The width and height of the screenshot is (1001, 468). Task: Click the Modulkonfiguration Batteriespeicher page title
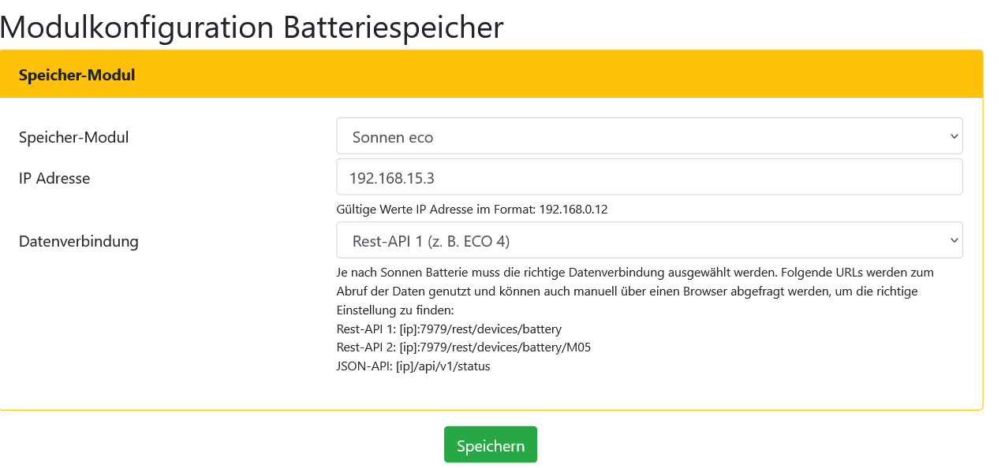click(252, 27)
